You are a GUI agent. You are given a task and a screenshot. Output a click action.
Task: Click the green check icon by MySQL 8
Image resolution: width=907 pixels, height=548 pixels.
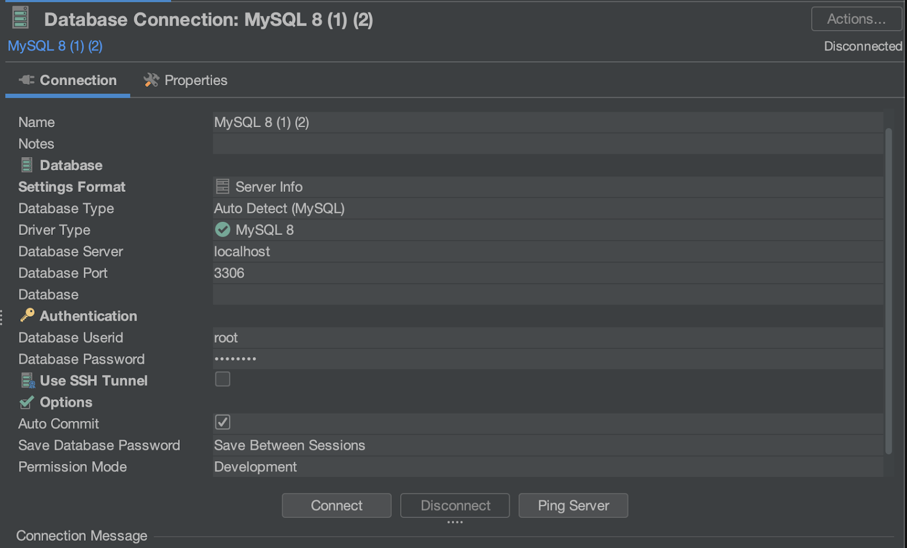[222, 230]
